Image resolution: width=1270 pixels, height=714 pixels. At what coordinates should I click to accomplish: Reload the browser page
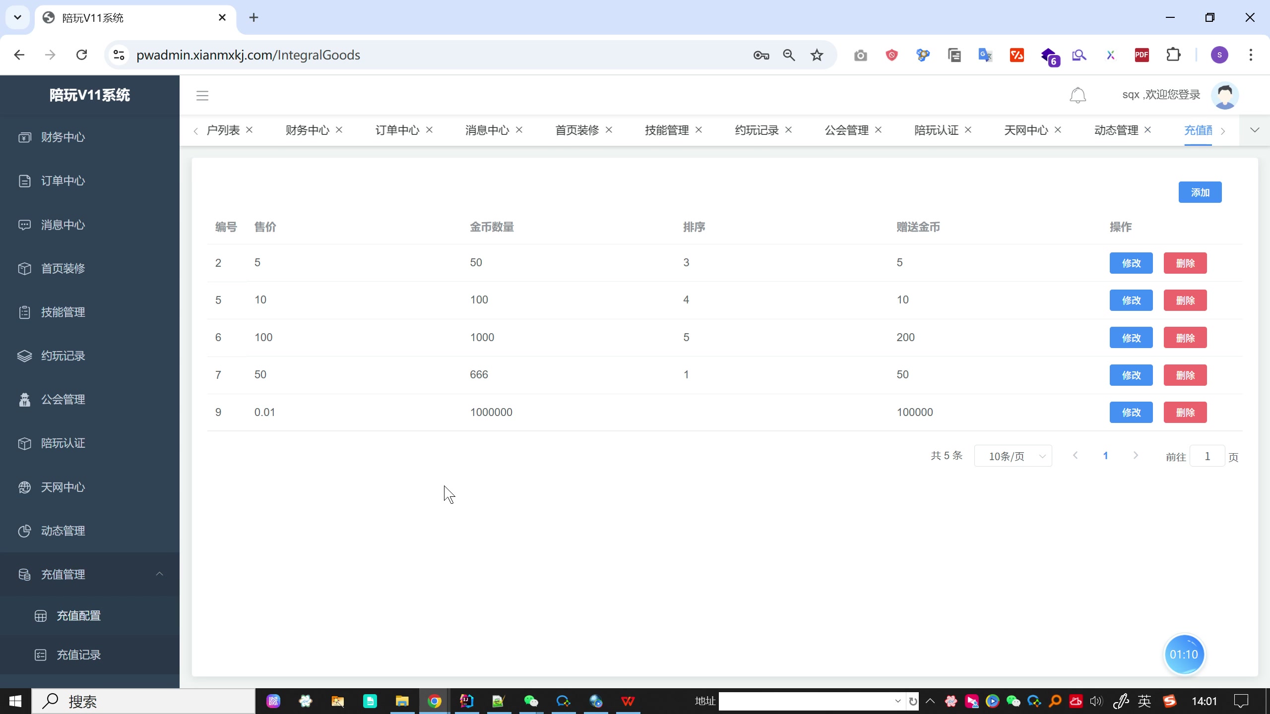tap(82, 55)
